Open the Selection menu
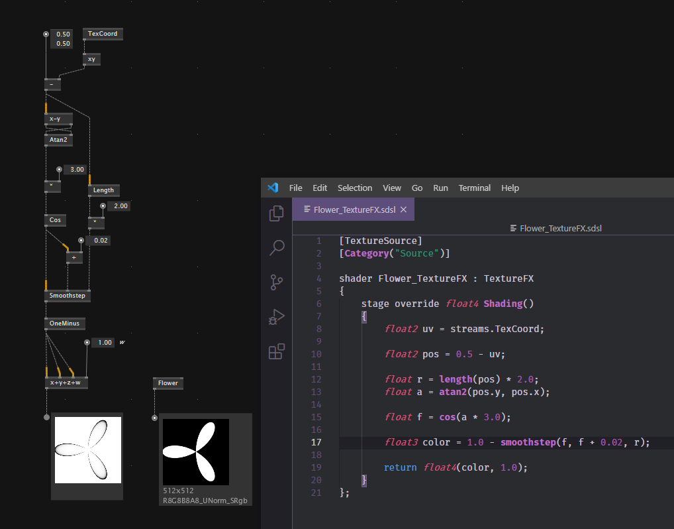Screen dimensions: 674x529 click(x=355, y=188)
